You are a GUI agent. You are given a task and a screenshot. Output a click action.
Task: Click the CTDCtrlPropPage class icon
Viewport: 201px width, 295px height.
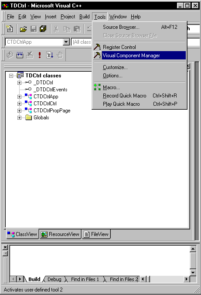[x=28, y=110]
